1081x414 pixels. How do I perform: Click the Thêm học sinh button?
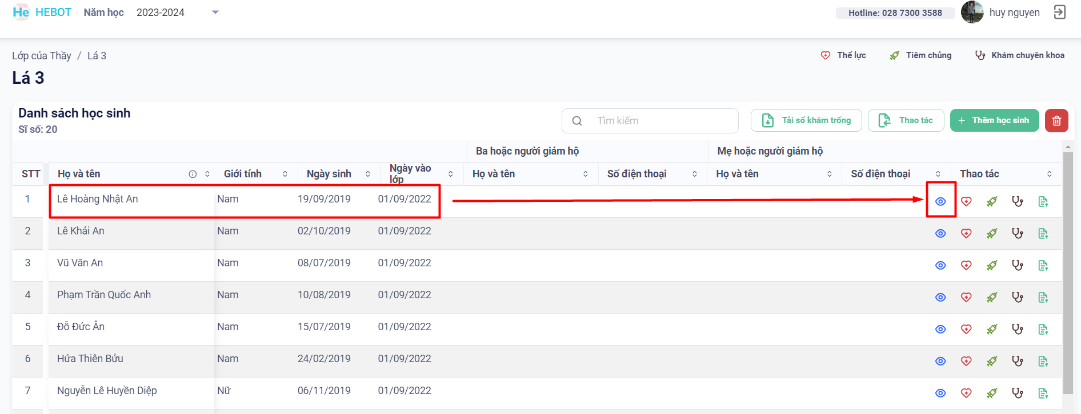(994, 120)
